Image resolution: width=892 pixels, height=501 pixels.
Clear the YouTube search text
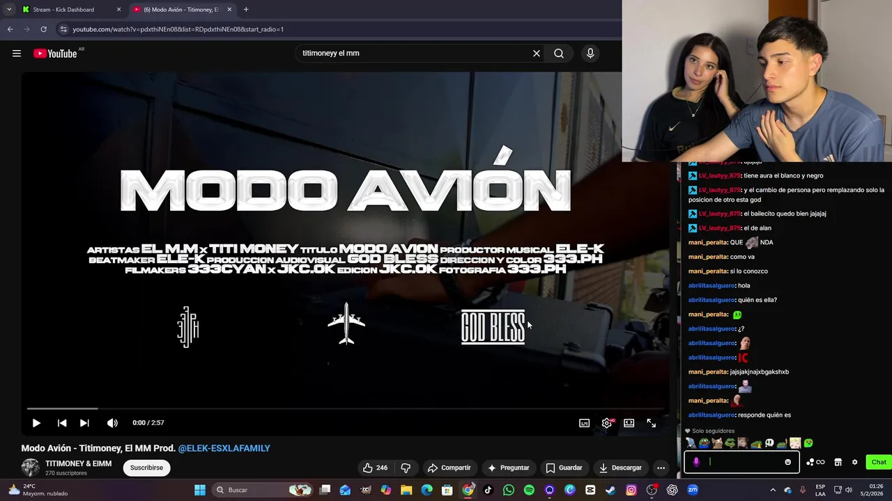pos(537,53)
